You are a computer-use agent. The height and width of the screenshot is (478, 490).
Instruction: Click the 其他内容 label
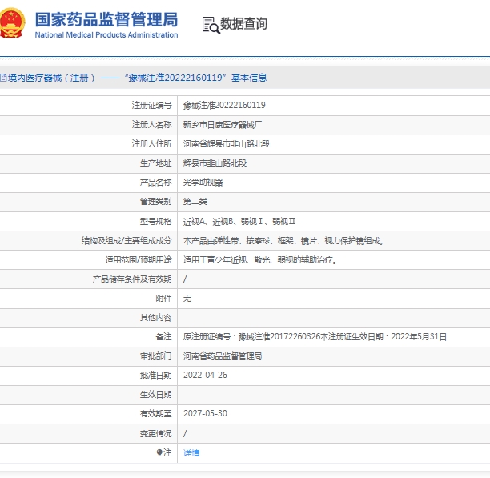pos(155,318)
